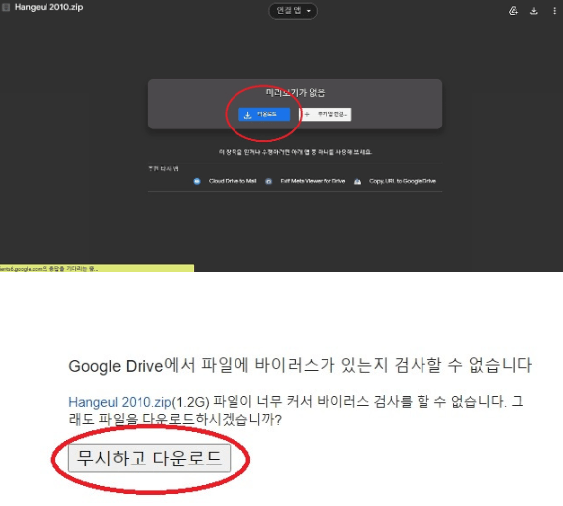Open Cloud Drive to Mail suggested app
Screen dimensions: 563x506
click(233, 181)
